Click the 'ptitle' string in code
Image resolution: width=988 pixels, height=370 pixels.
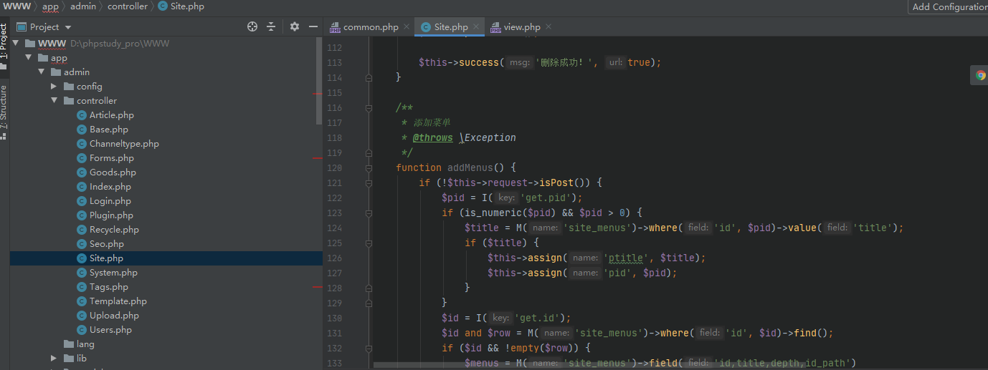click(627, 258)
